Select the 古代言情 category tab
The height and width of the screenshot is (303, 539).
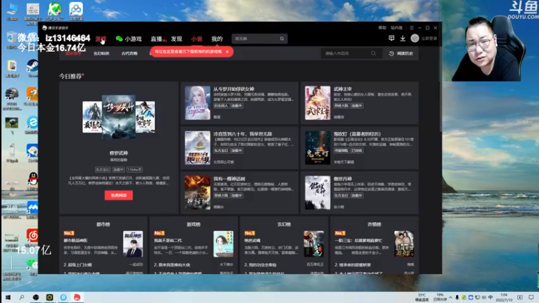(x=129, y=54)
